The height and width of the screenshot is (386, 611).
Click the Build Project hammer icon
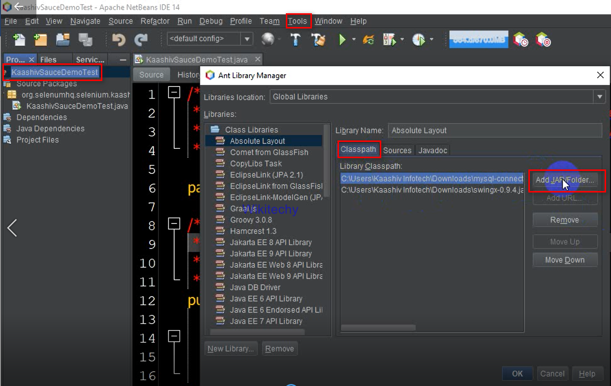[x=295, y=39]
